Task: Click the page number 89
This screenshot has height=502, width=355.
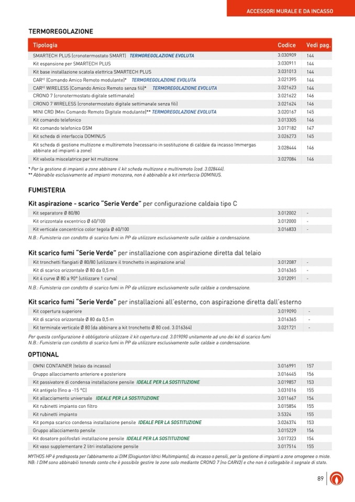Action: (x=320, y=478)
